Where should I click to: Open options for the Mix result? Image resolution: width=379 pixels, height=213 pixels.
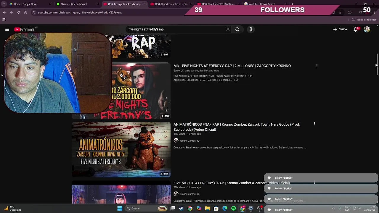317,66
